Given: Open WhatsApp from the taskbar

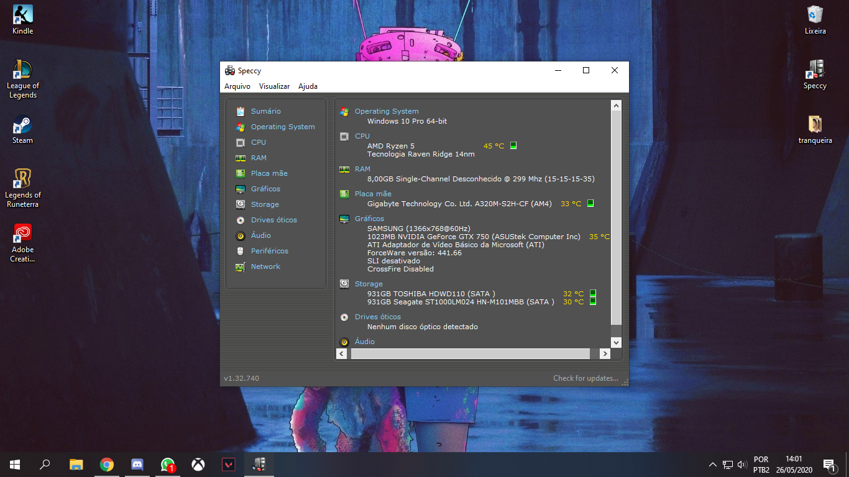Looking at the screenshot, I should [x=168, y=465].
